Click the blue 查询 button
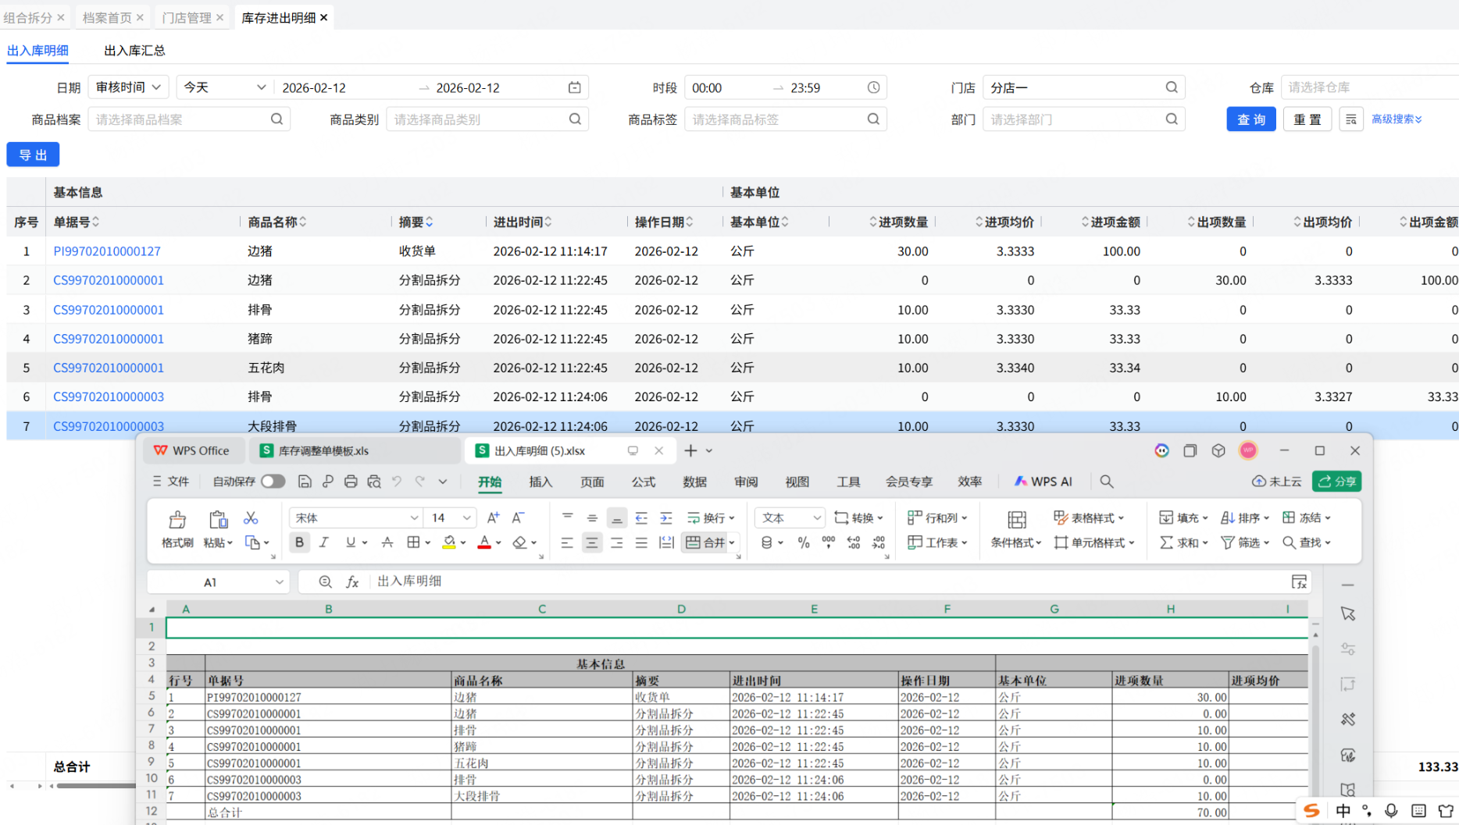The image size is (1459, 825). point(1250,119)
